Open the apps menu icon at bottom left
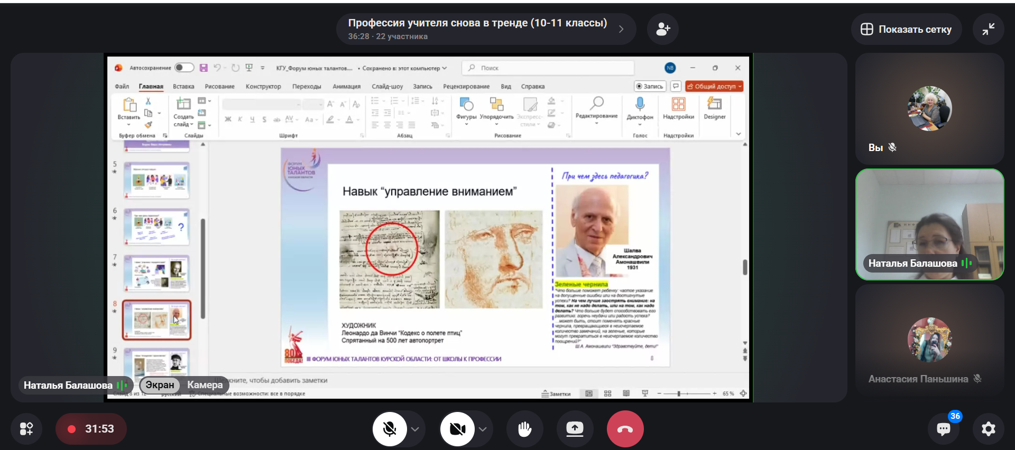Screen dimensions: 1015x450 coord(26,429)
